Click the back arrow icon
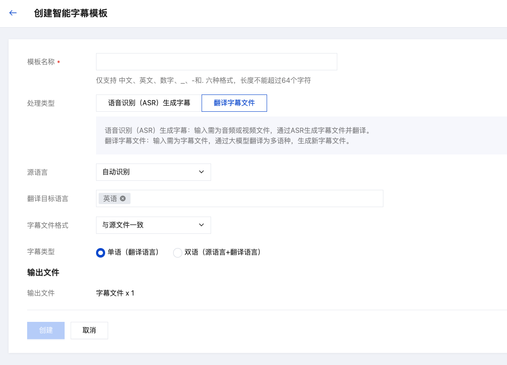This screenshot has width=507, height=365. (13, 13)
